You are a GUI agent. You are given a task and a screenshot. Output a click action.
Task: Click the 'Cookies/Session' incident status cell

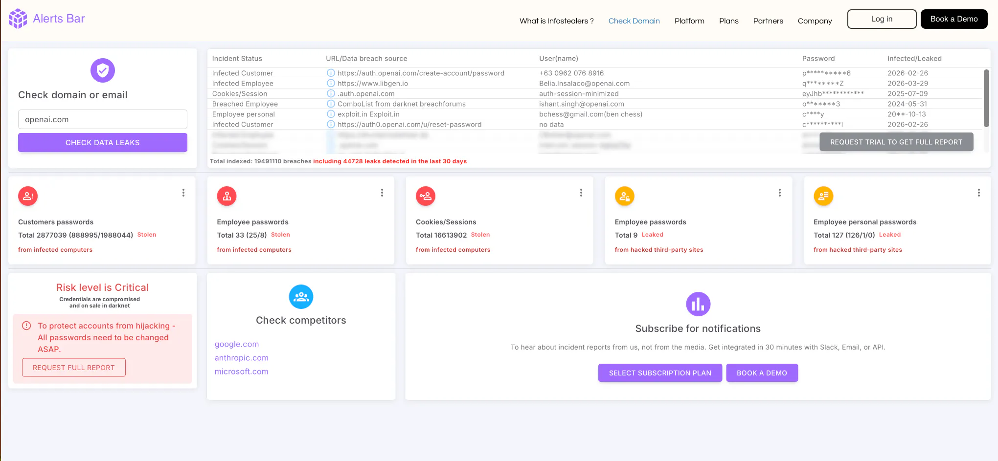[x=240, y=93]
